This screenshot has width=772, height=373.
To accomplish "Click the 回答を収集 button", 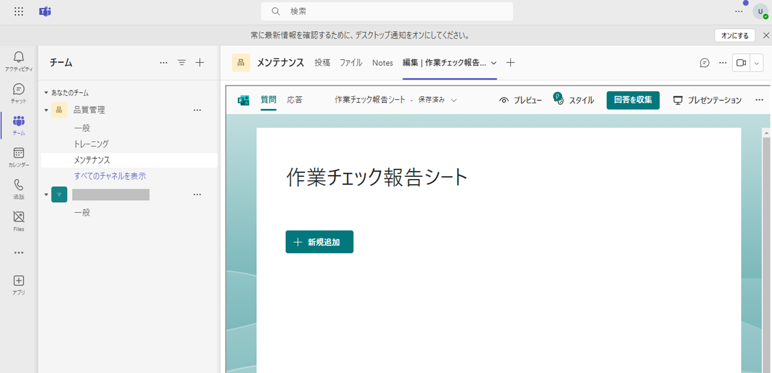I will click(x=633, y=100).
